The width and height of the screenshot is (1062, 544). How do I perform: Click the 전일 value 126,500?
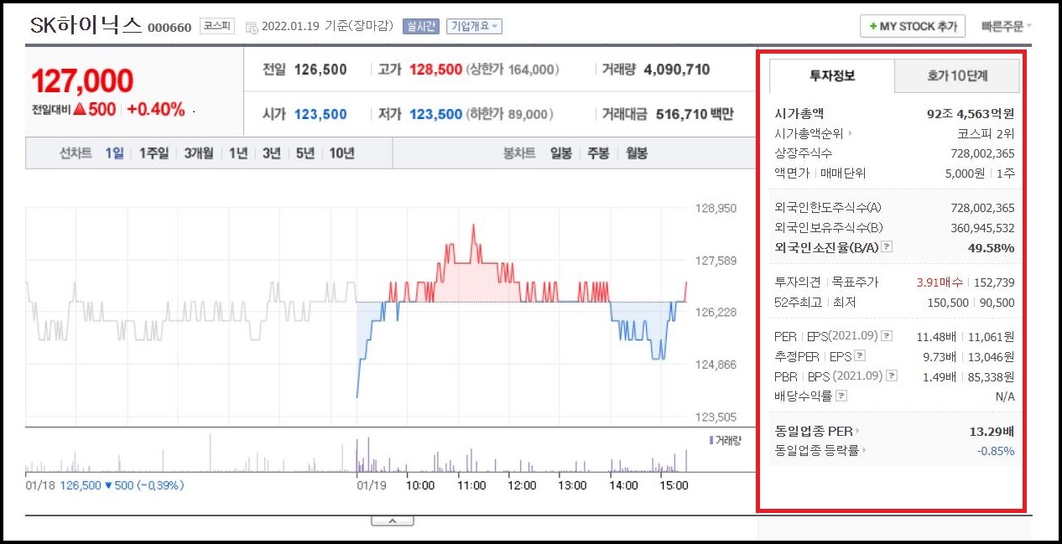pyautogui.click(x=320, y=70)
